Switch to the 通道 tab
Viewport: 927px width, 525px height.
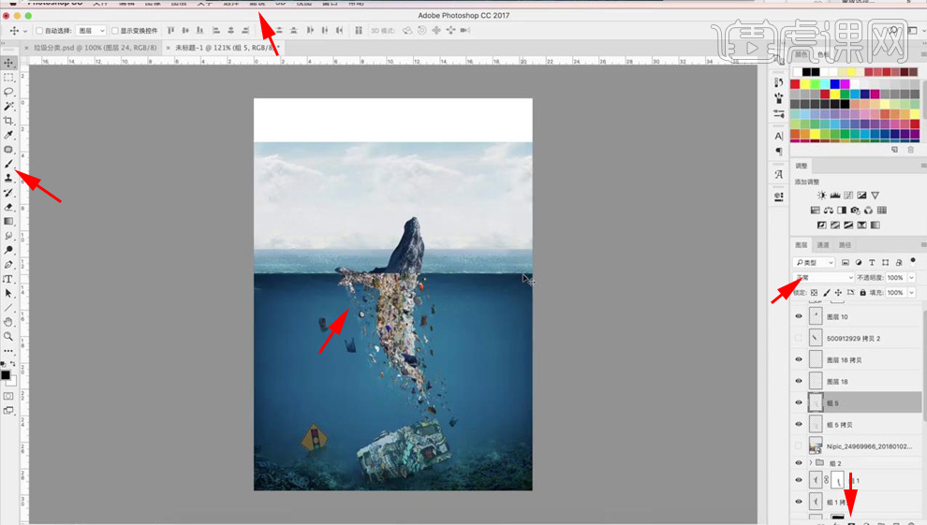822,245
